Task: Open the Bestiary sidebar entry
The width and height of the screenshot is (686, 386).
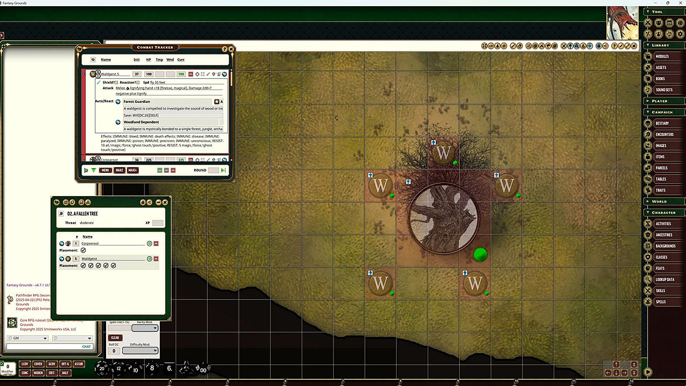Action: 662,123
